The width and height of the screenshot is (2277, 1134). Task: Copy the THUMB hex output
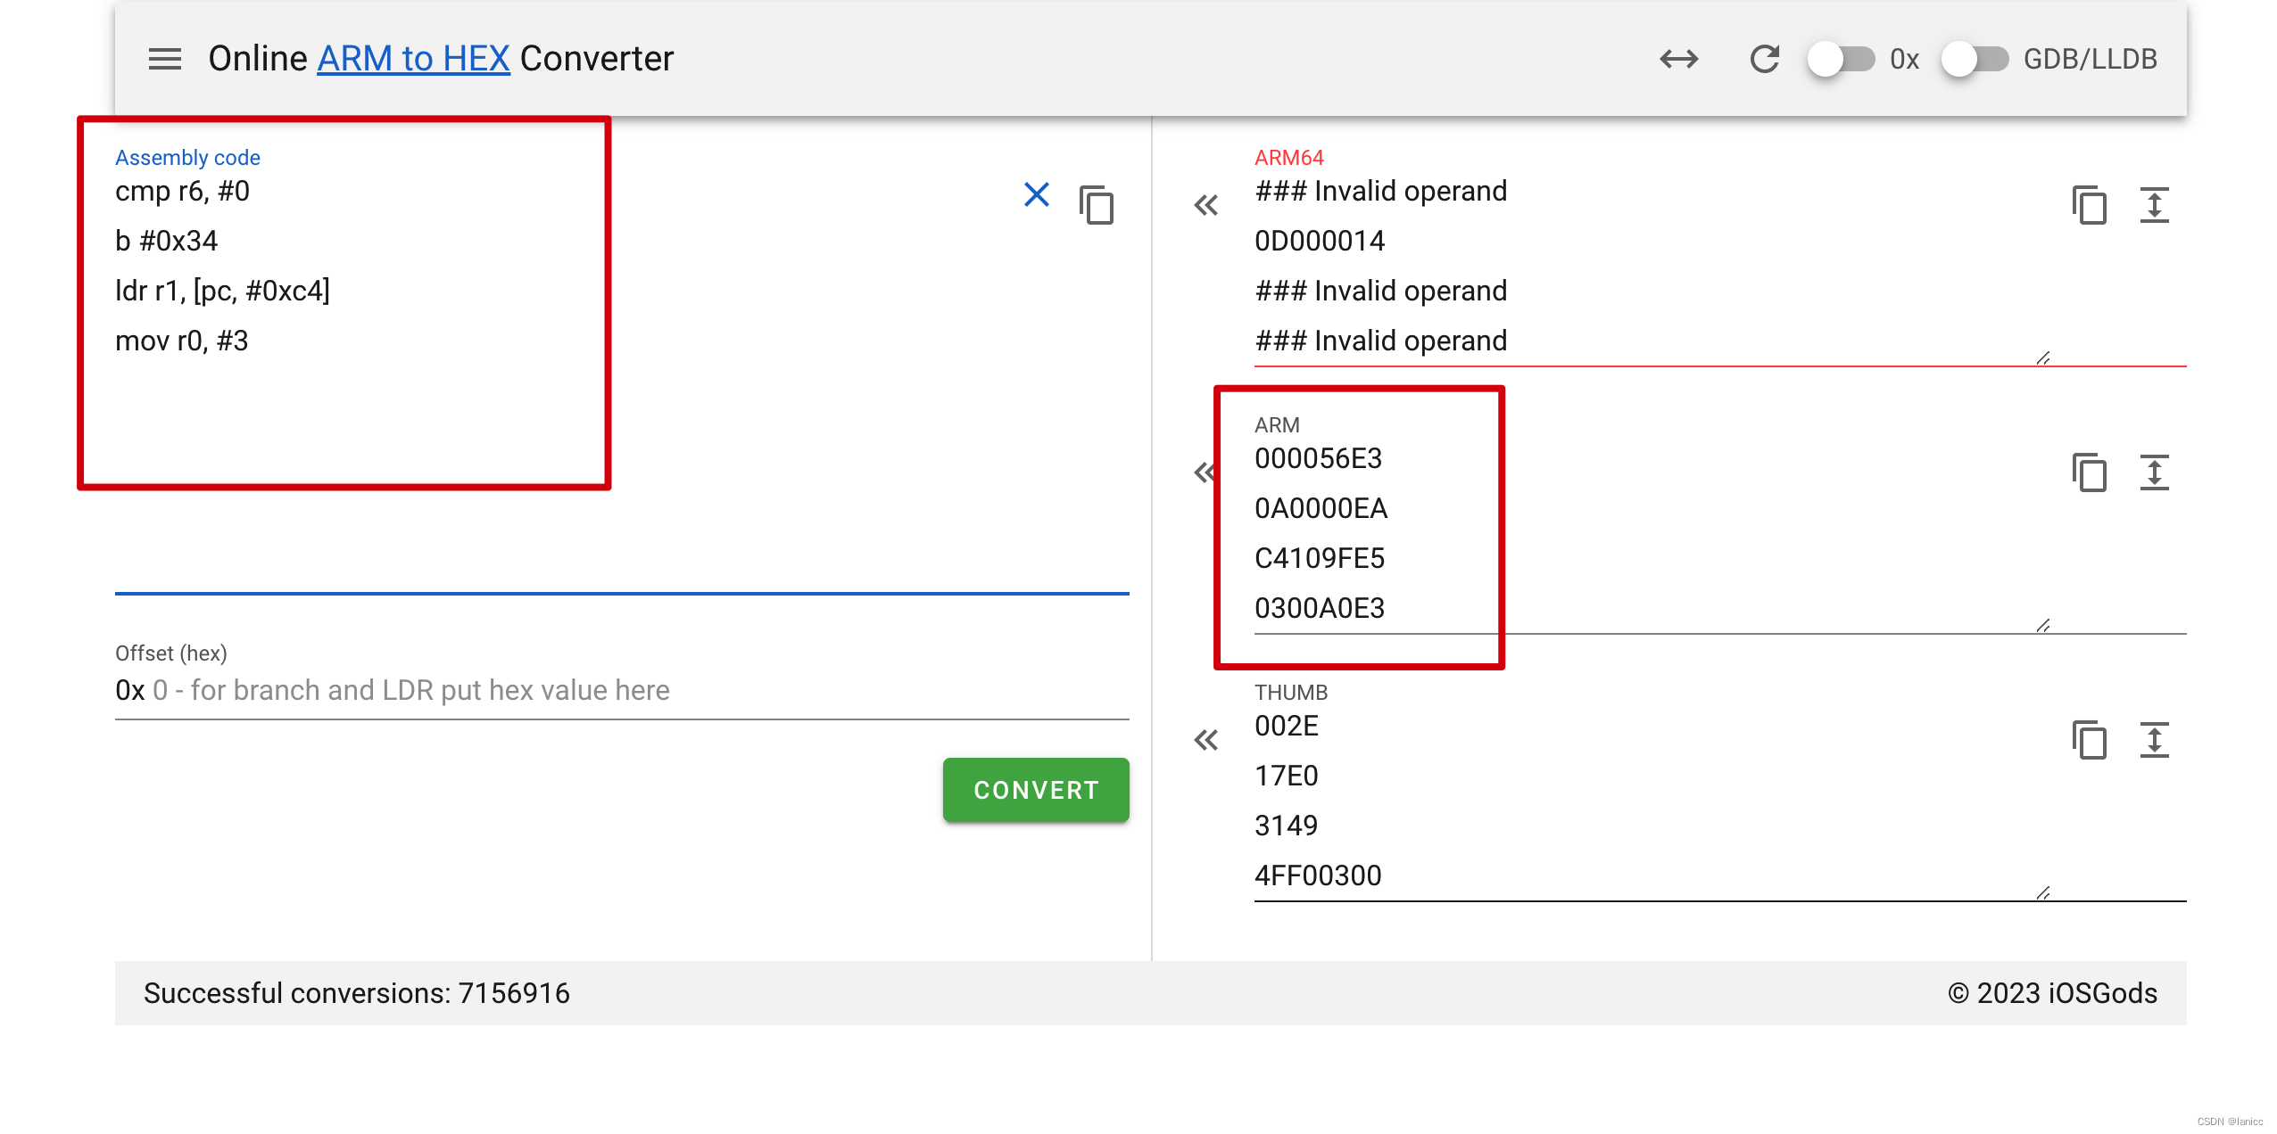coord(2089,740)
